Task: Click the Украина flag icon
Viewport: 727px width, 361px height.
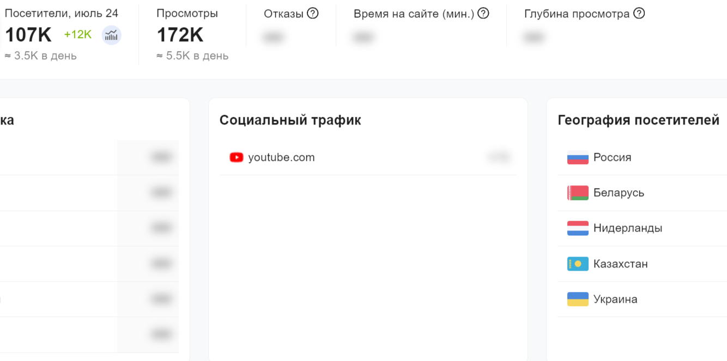Action: [578, 300]
